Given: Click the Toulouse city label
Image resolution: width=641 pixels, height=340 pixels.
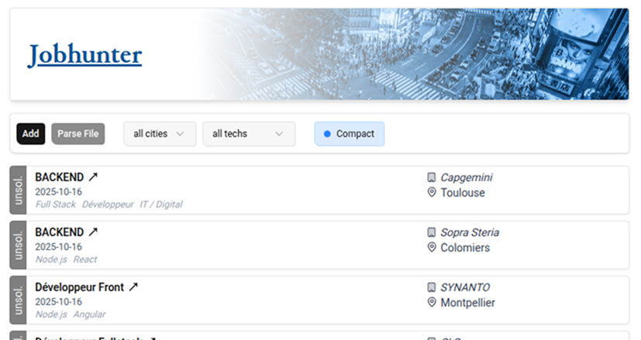Looking at the screenshot, I should click(463, 193).
